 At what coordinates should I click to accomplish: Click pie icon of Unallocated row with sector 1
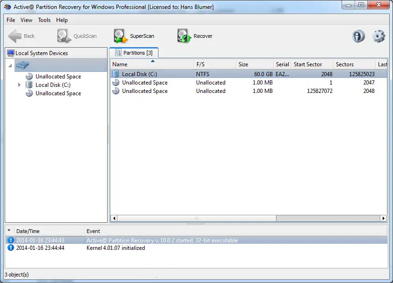116,83
